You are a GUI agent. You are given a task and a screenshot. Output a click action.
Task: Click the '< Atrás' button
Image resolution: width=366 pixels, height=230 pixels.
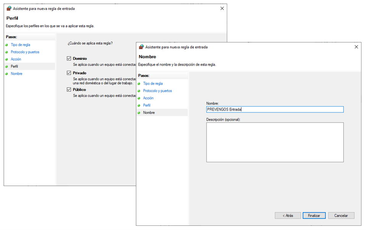coord(288,216)
